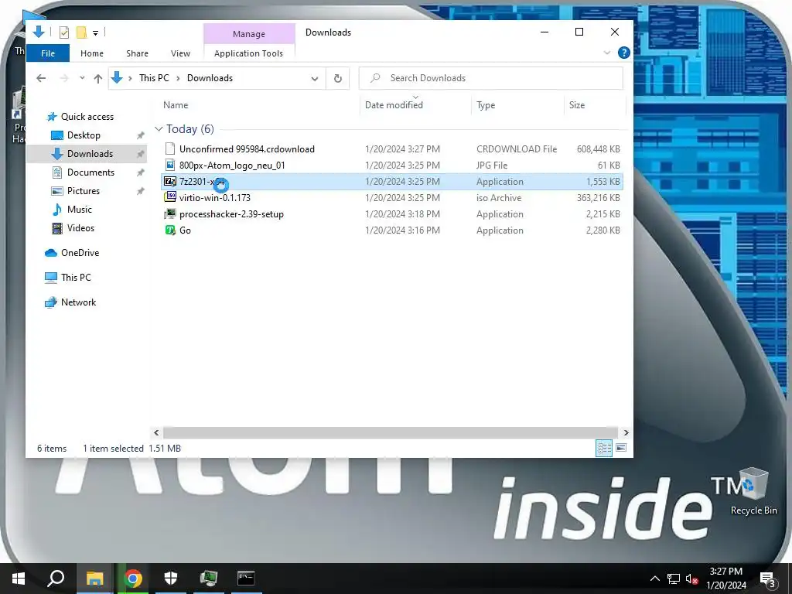
Task: Switch to Details view layout icon
Action: [604, 448]
